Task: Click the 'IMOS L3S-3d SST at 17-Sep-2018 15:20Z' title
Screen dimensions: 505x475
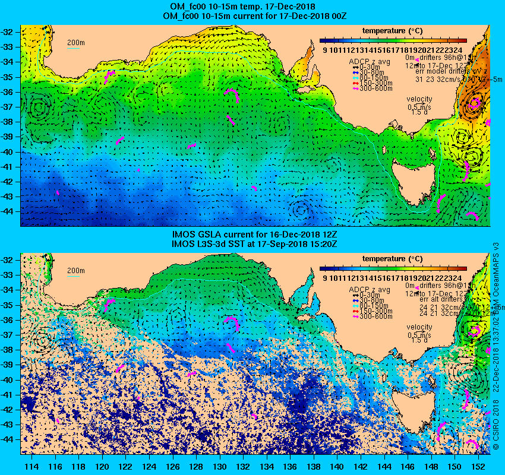Action: coord(254,244)
